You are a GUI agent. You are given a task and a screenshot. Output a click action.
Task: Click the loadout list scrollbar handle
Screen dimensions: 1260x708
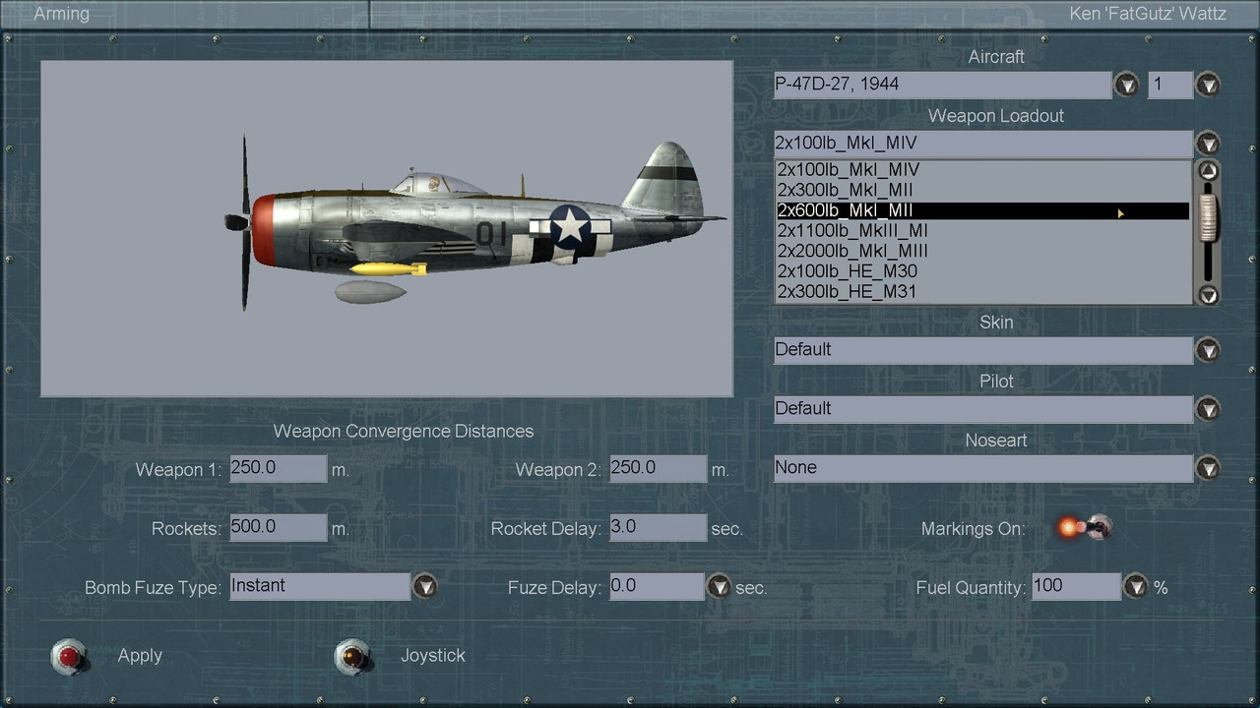pyautogui.click(x=1208, y=217)
